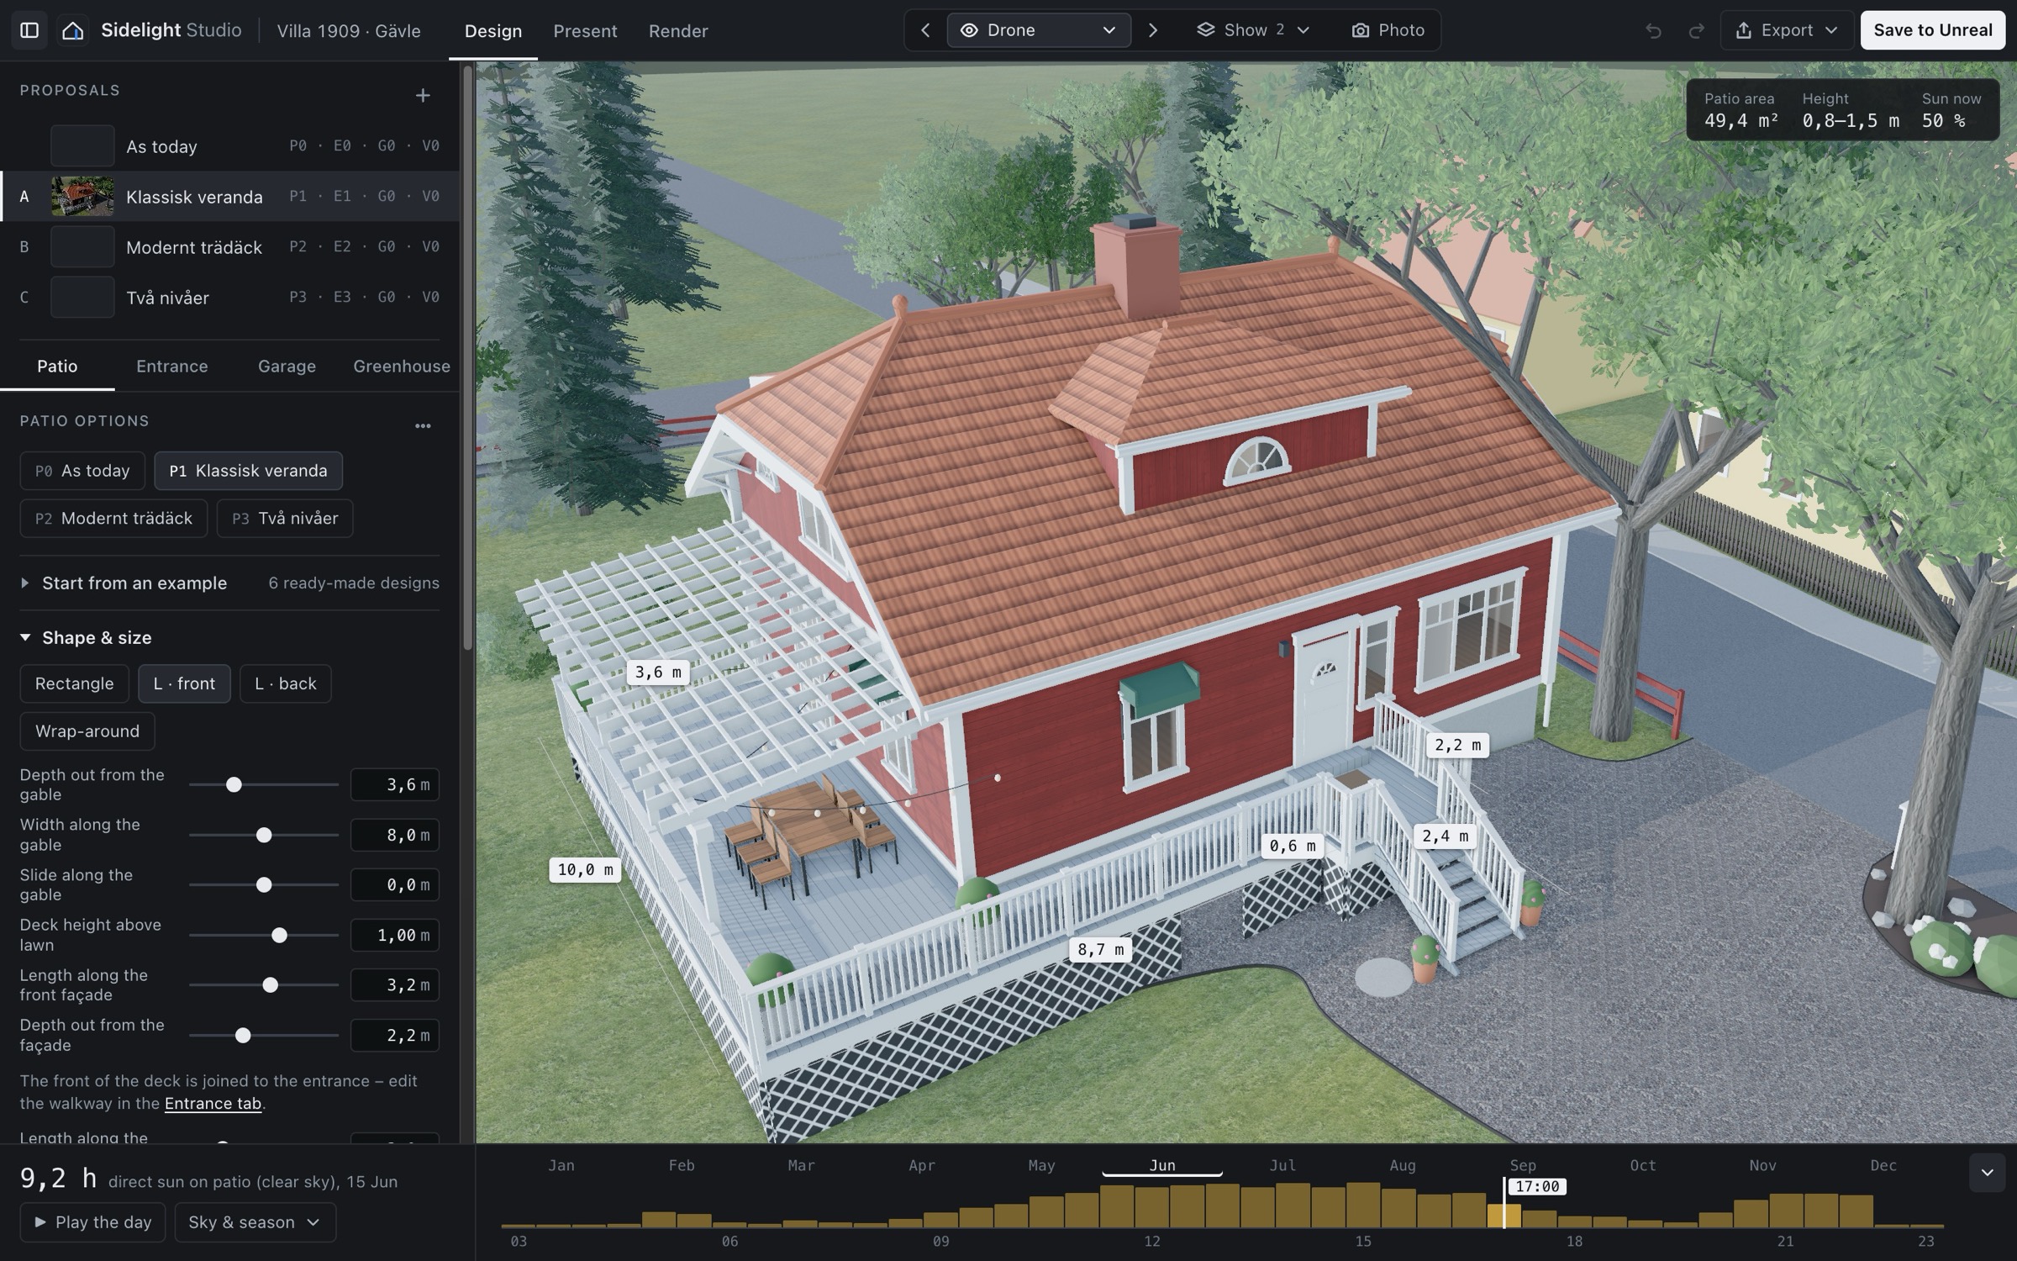
Task: Click the Klassisk veranda proposal thumbnail
Action: click(82, 197)
